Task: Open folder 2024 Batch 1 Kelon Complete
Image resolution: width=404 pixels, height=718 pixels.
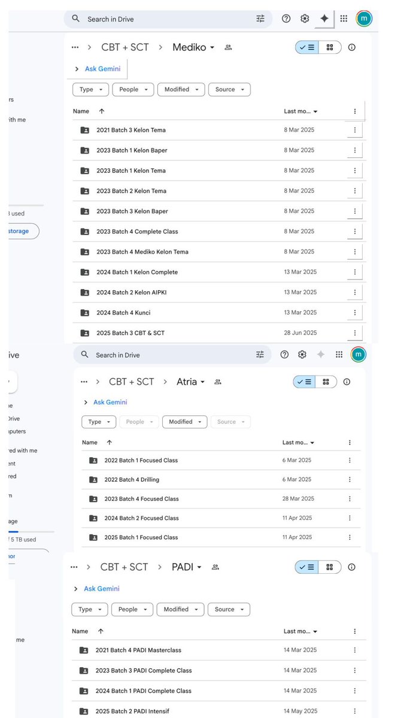Action: (x=137, y=272)
